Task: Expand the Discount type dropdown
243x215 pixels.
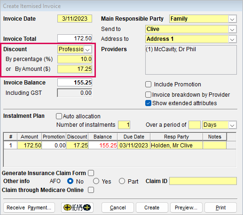Action: coord(87,49)
